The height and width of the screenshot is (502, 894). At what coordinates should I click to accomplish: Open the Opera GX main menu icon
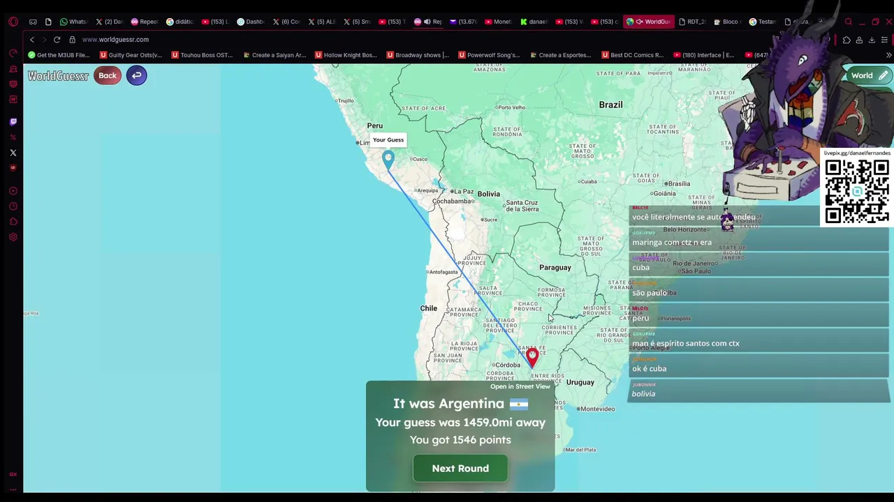coord(13,22)
